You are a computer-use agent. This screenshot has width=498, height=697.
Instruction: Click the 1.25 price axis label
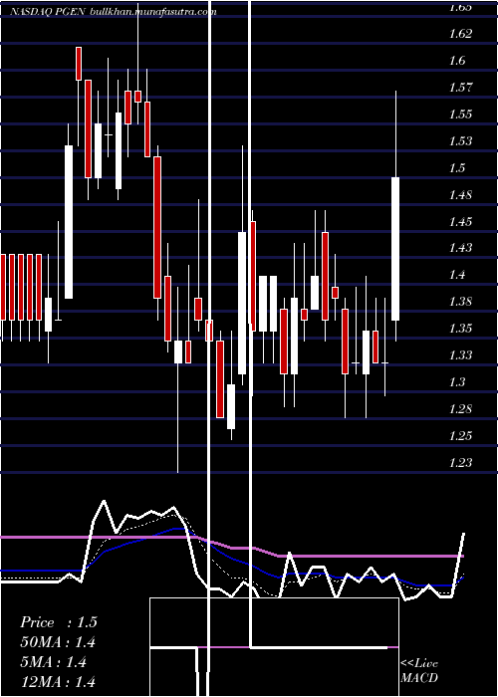(460, 436)
